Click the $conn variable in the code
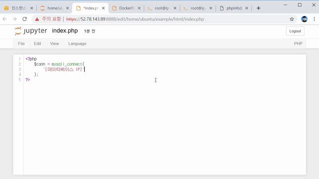319x179 pixels. (39, 64)
